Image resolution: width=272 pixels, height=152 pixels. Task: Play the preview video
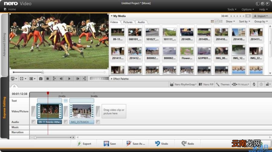click(69, 79)
